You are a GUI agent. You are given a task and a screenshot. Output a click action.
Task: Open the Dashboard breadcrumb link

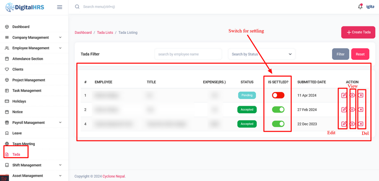(83, 33)
